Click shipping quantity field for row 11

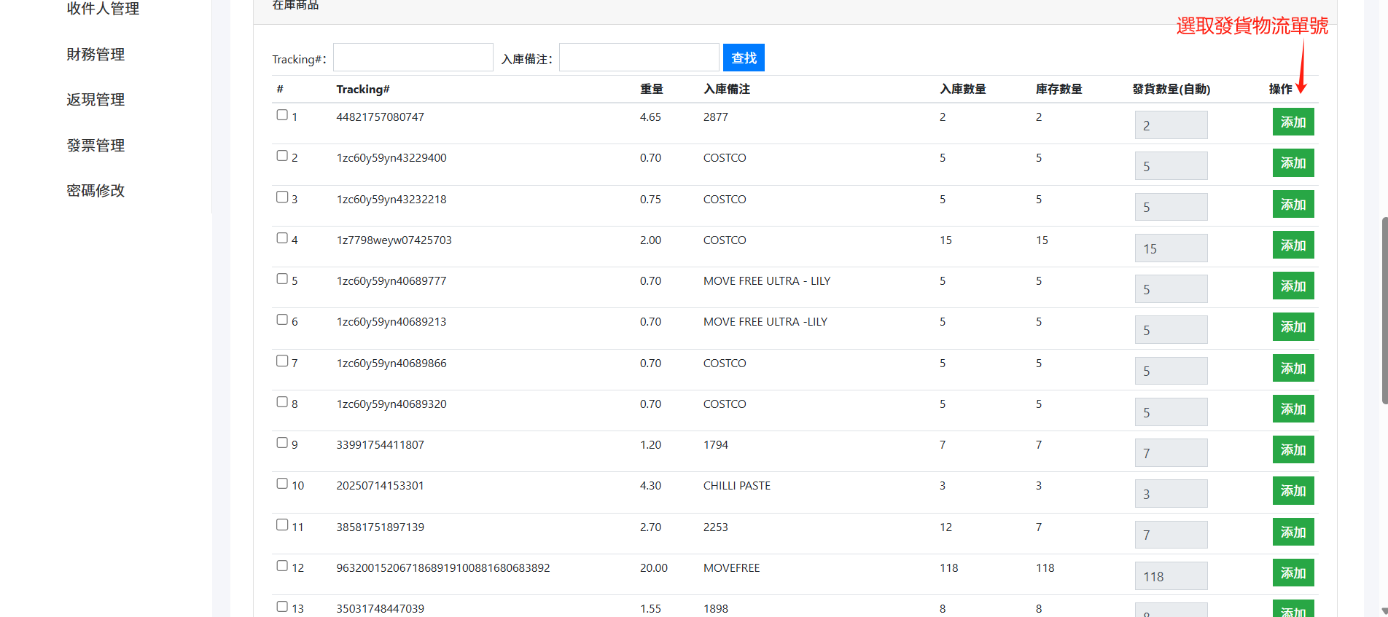1170,535
